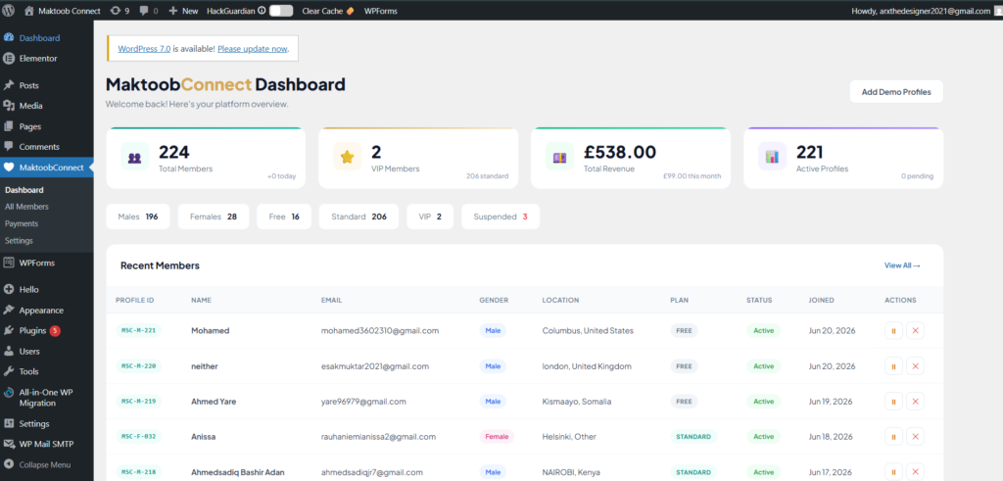
Task: Click Total Members card icon
Action: click(134, 157)
